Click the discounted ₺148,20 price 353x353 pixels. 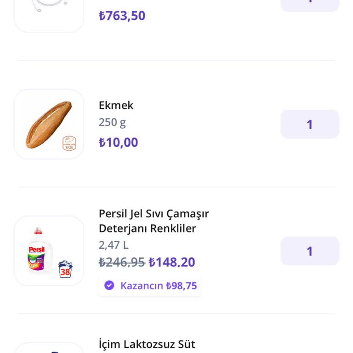click(x=172, y=262)
